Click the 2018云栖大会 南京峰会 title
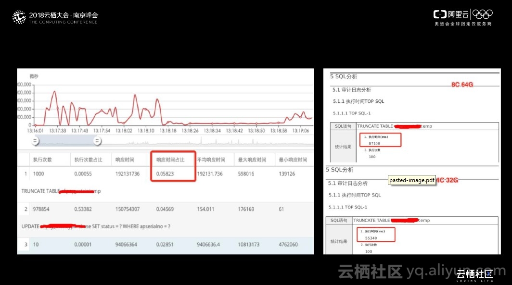 tap(64, 15)
